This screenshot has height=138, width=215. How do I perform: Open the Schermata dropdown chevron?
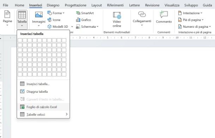(x=98, y=26)
